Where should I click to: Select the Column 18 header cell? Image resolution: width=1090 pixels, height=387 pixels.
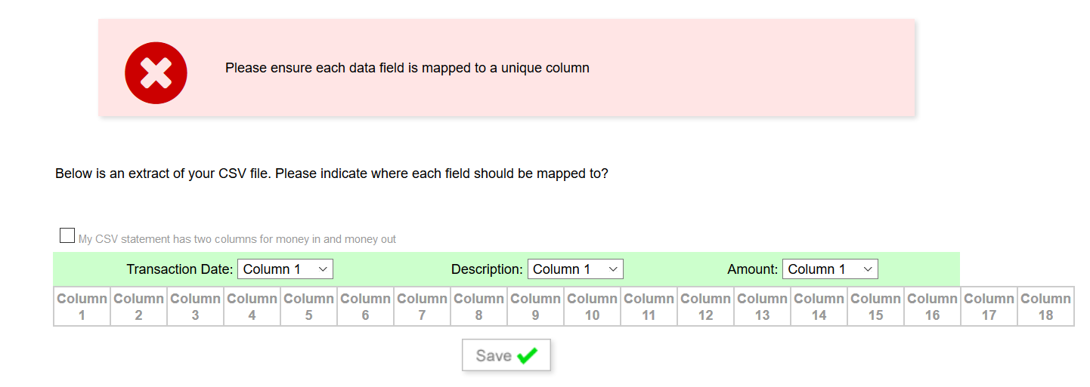point(1045,306)
